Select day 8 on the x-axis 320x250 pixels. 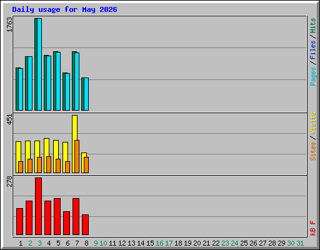coord(86,243)
